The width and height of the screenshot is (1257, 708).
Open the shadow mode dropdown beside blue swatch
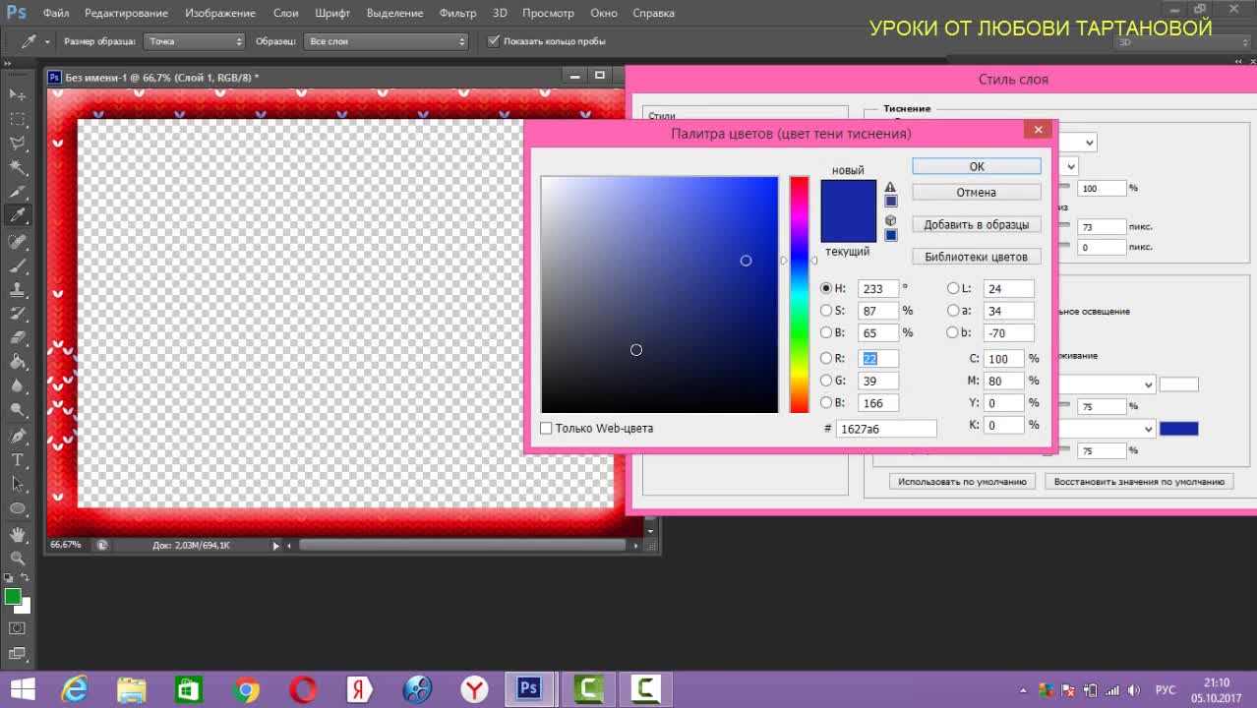coord(1148,430)
